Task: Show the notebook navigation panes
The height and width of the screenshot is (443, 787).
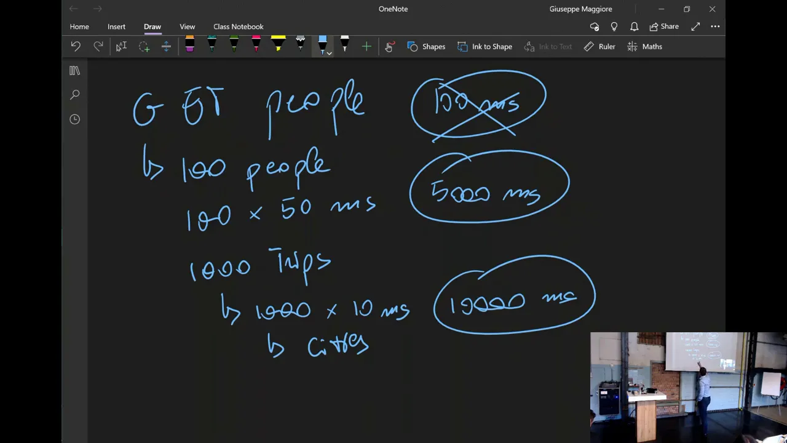Action: tap(74, 71)
